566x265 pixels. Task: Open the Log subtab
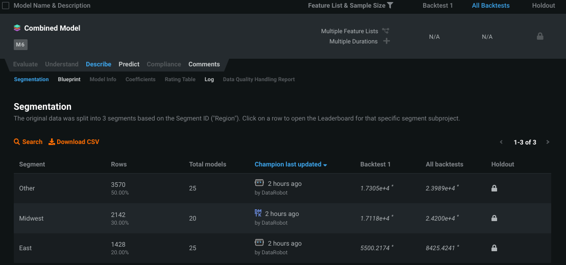point(209,80)
